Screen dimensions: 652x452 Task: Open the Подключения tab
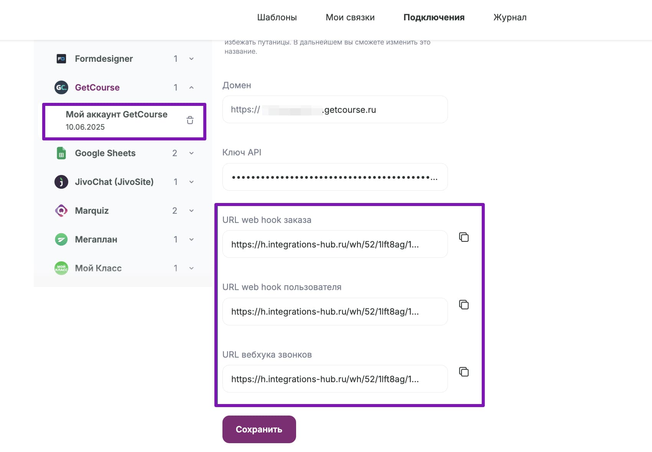click(434, 17)
